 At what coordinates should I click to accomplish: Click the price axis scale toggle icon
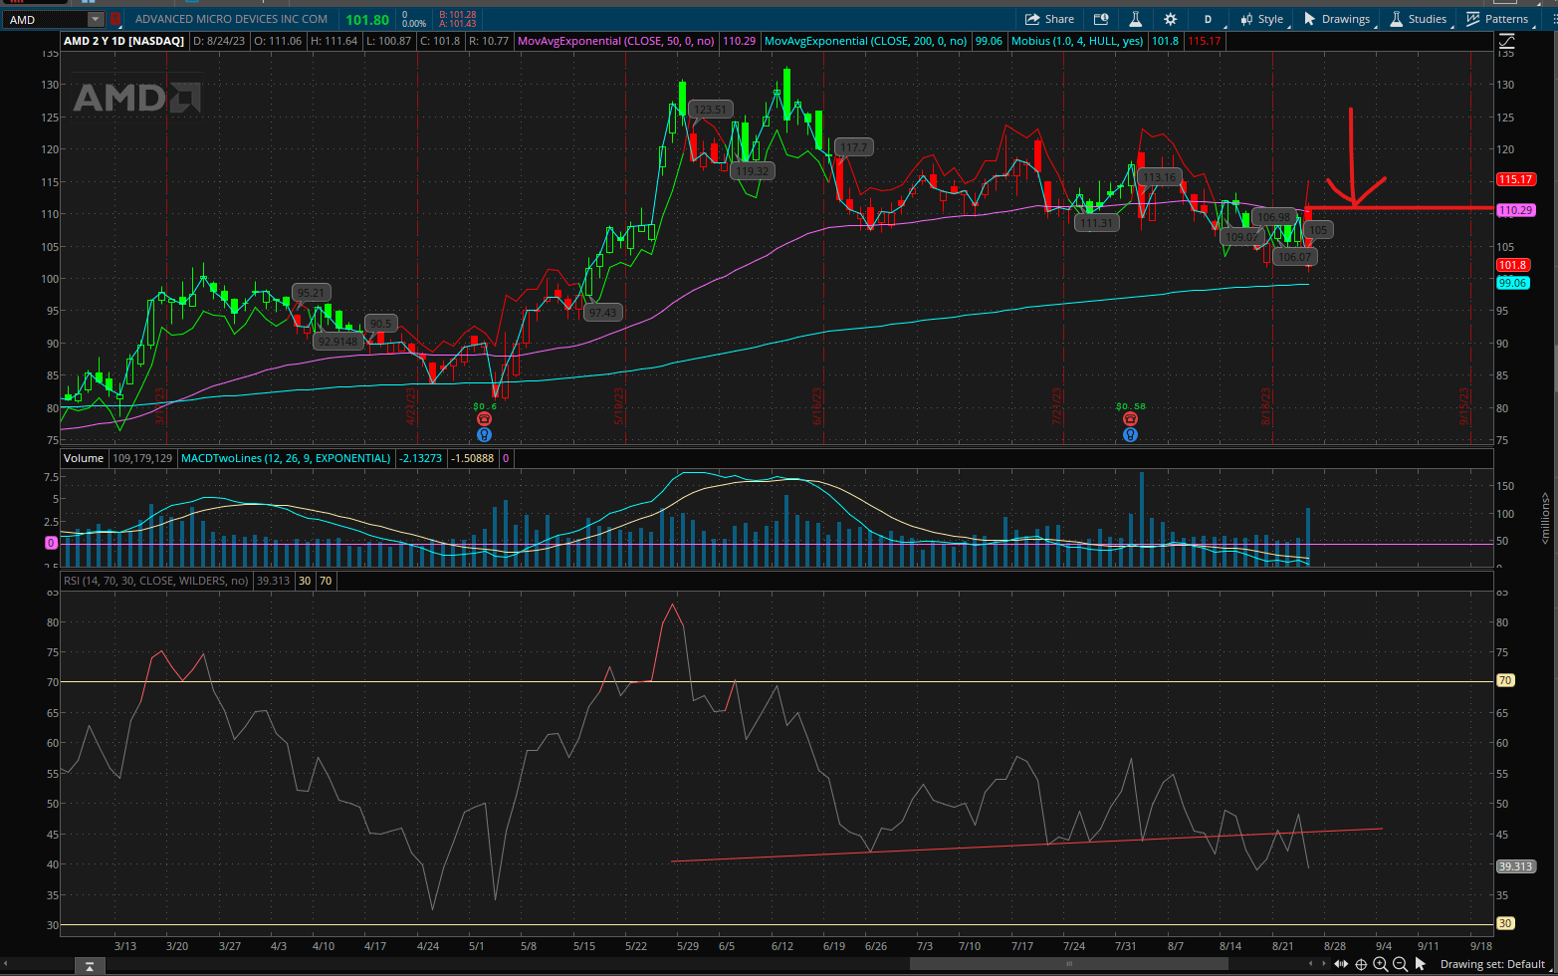click(x=1506, y=41)
